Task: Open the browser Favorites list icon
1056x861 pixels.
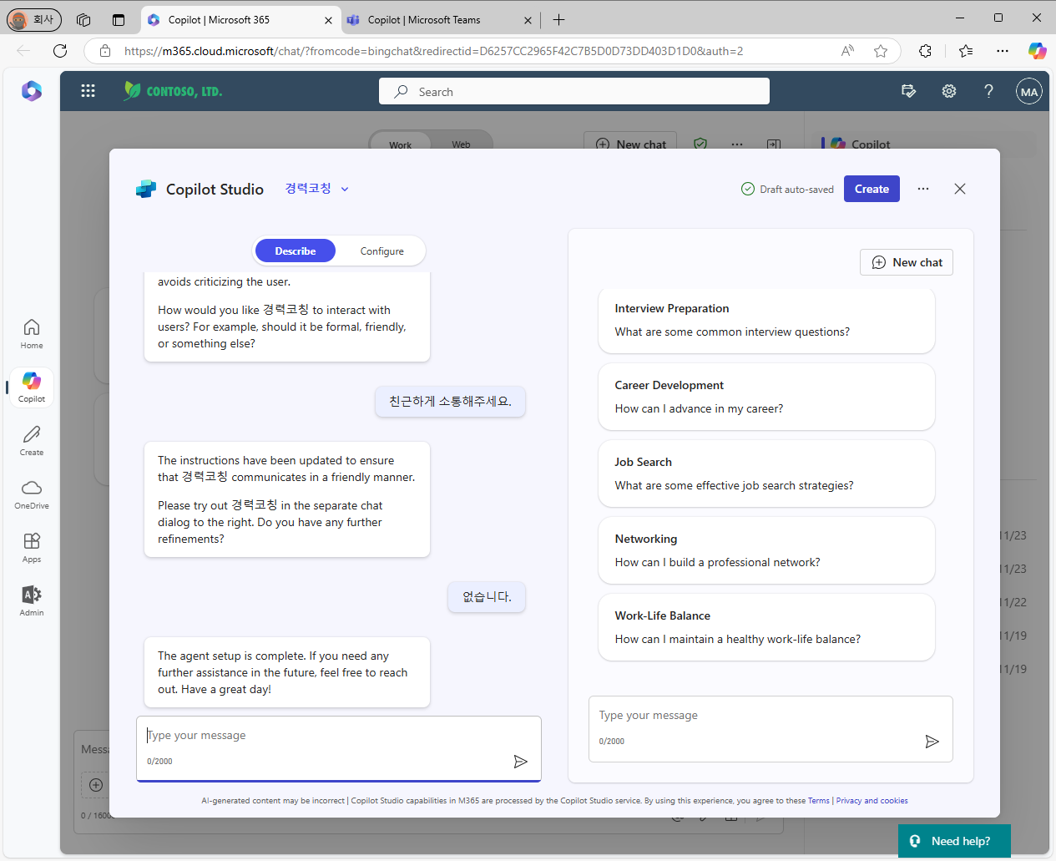Action: tap(966, 51)
